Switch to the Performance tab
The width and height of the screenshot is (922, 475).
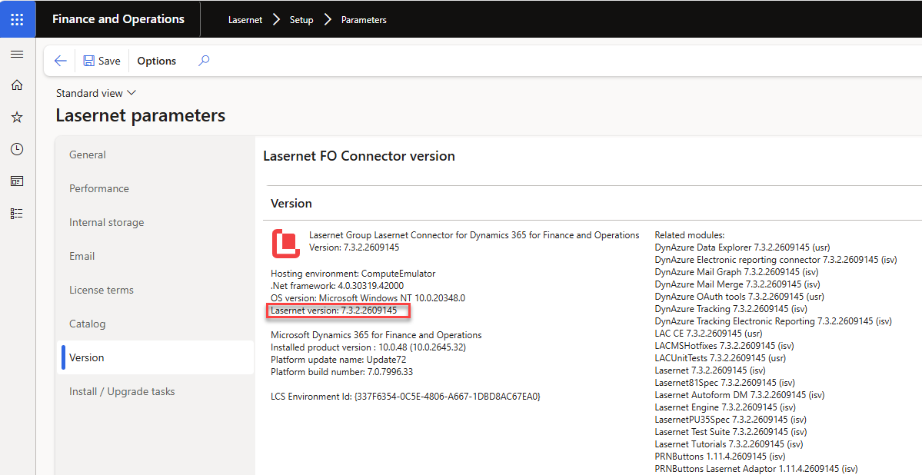click(98, 188)
